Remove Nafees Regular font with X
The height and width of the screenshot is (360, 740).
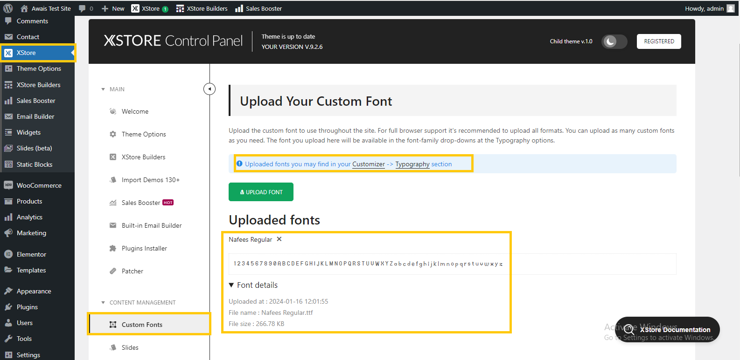[x=279, y=239]
